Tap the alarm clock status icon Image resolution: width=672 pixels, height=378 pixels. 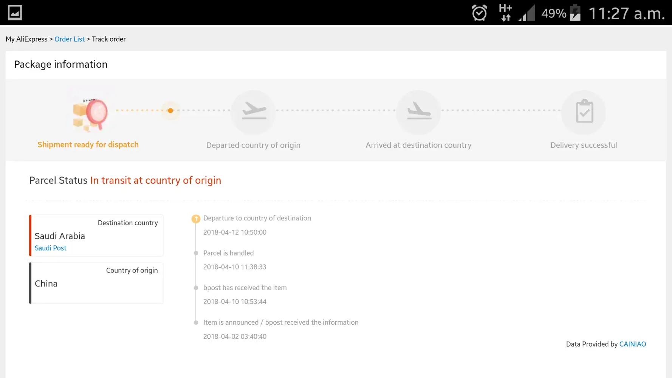(479, 13)
